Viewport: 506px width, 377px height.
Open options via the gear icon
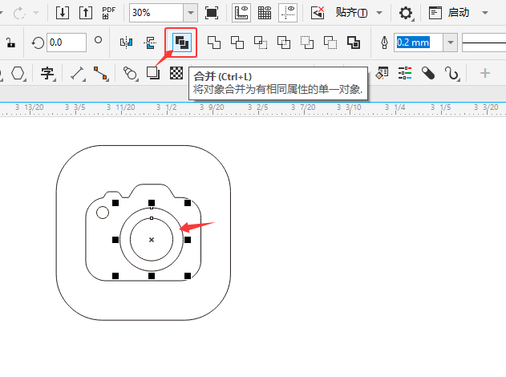tap(406, 13)
